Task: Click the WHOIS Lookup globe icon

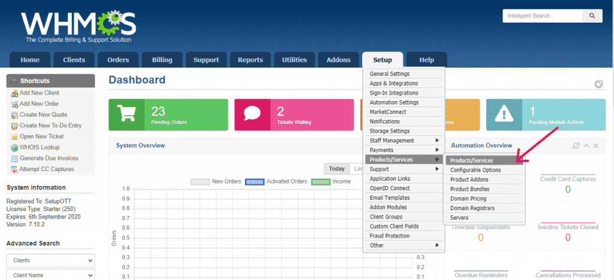Action: pyautogui.click(x=14, y=148)
